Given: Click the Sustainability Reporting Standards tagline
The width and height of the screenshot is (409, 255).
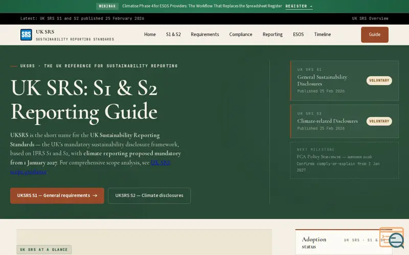Looking at the screenshot, I should click(75, 39).
